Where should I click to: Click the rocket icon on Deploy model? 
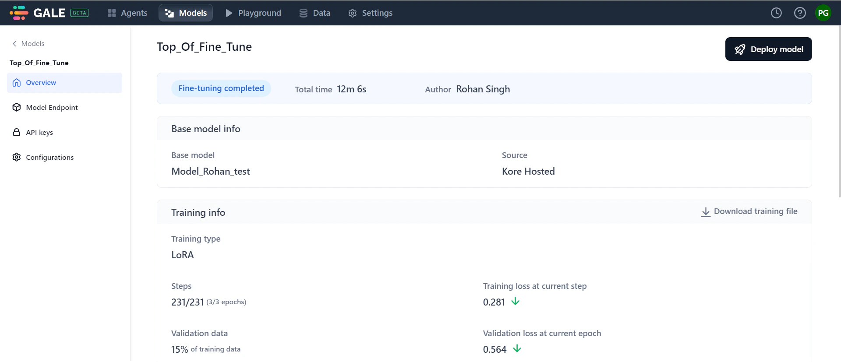pyautogui.click(x=740, y=49)
